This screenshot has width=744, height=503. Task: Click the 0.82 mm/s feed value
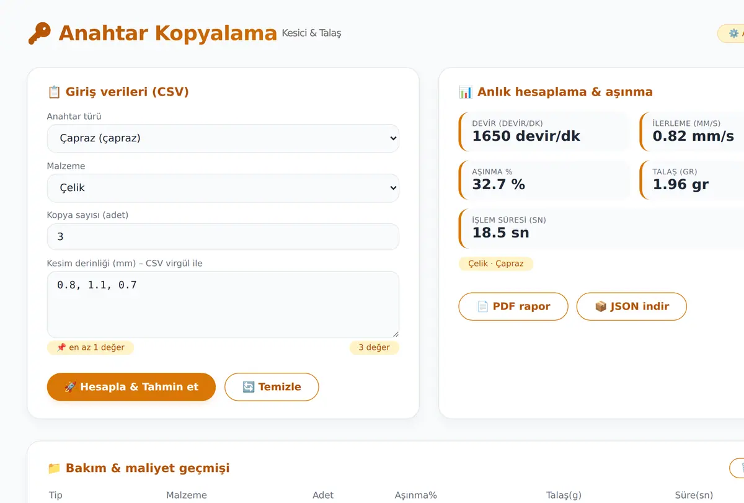(x=693, y=136)
